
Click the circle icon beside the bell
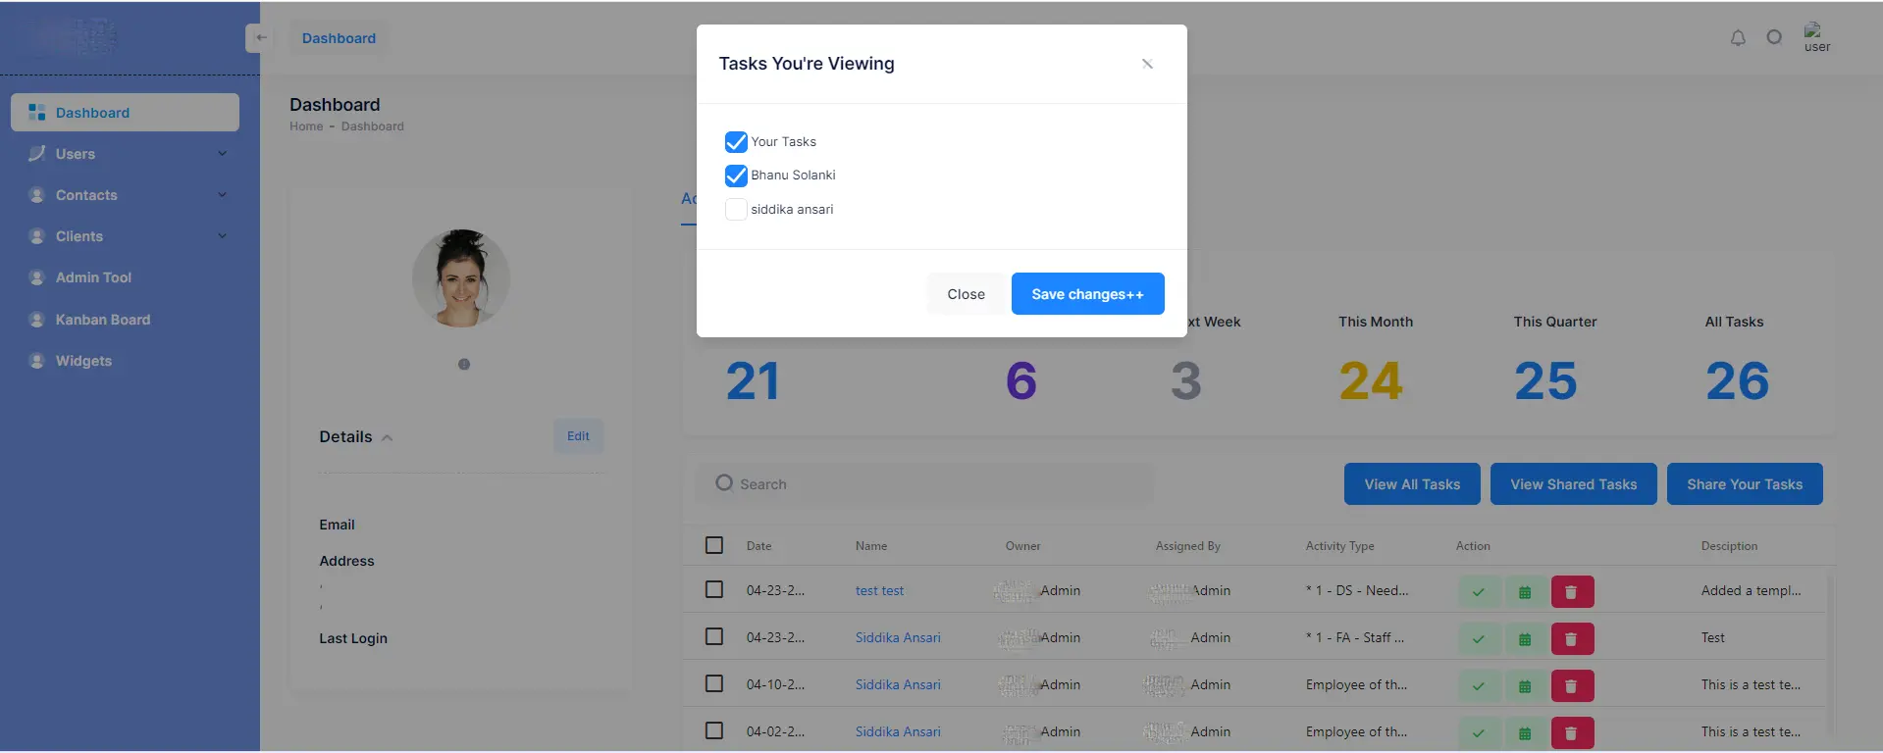[1774, 37]
